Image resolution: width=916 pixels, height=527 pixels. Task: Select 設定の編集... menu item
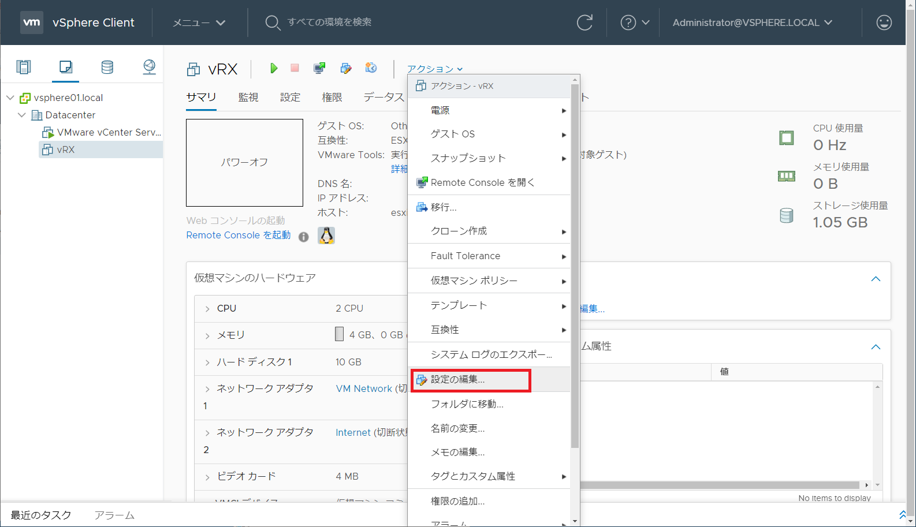tap(489, 379)
